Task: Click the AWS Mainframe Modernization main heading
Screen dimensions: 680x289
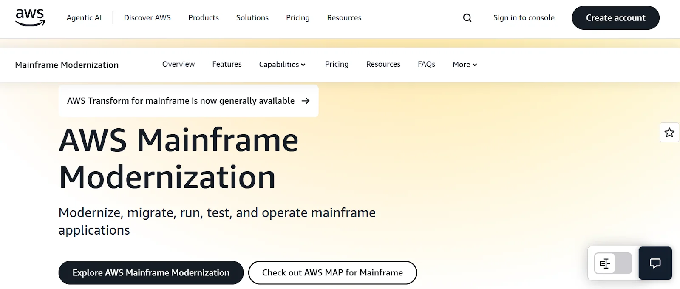Action: pos(179,158)
